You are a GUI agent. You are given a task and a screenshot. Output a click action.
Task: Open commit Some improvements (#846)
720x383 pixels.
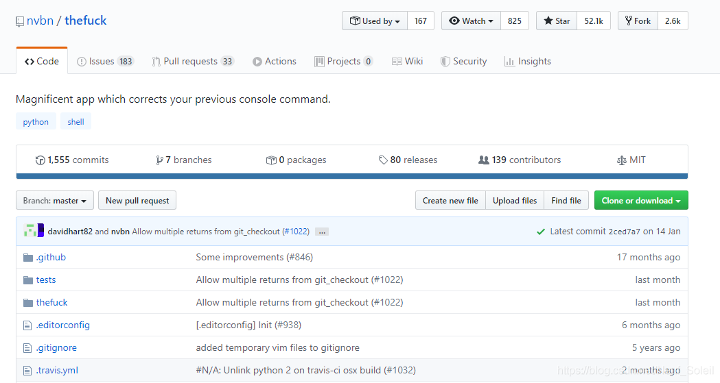[x=255, y=257]
